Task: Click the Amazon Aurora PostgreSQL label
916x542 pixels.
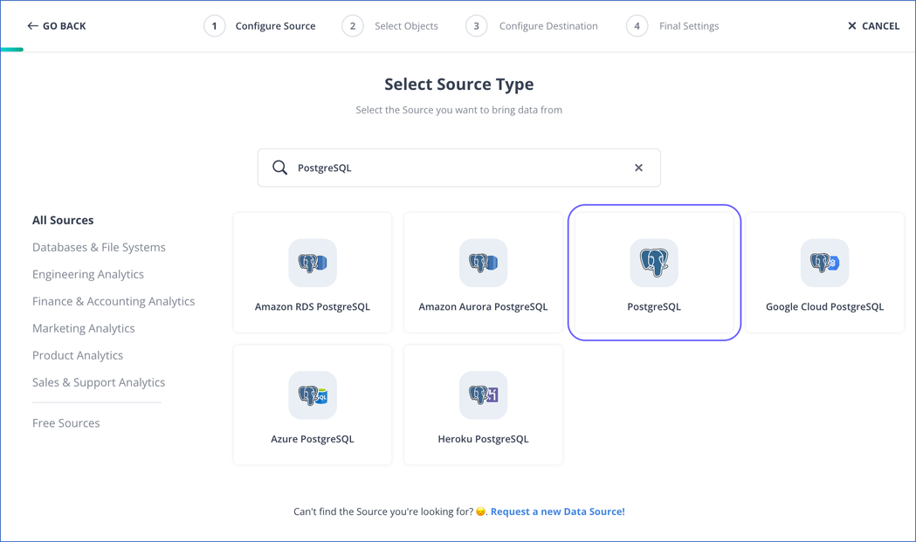Action: 483,306
